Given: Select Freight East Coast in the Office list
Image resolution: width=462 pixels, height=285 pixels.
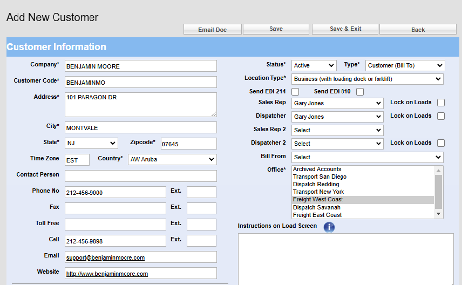Looking at the screenshot, I should tap(363, 215).
